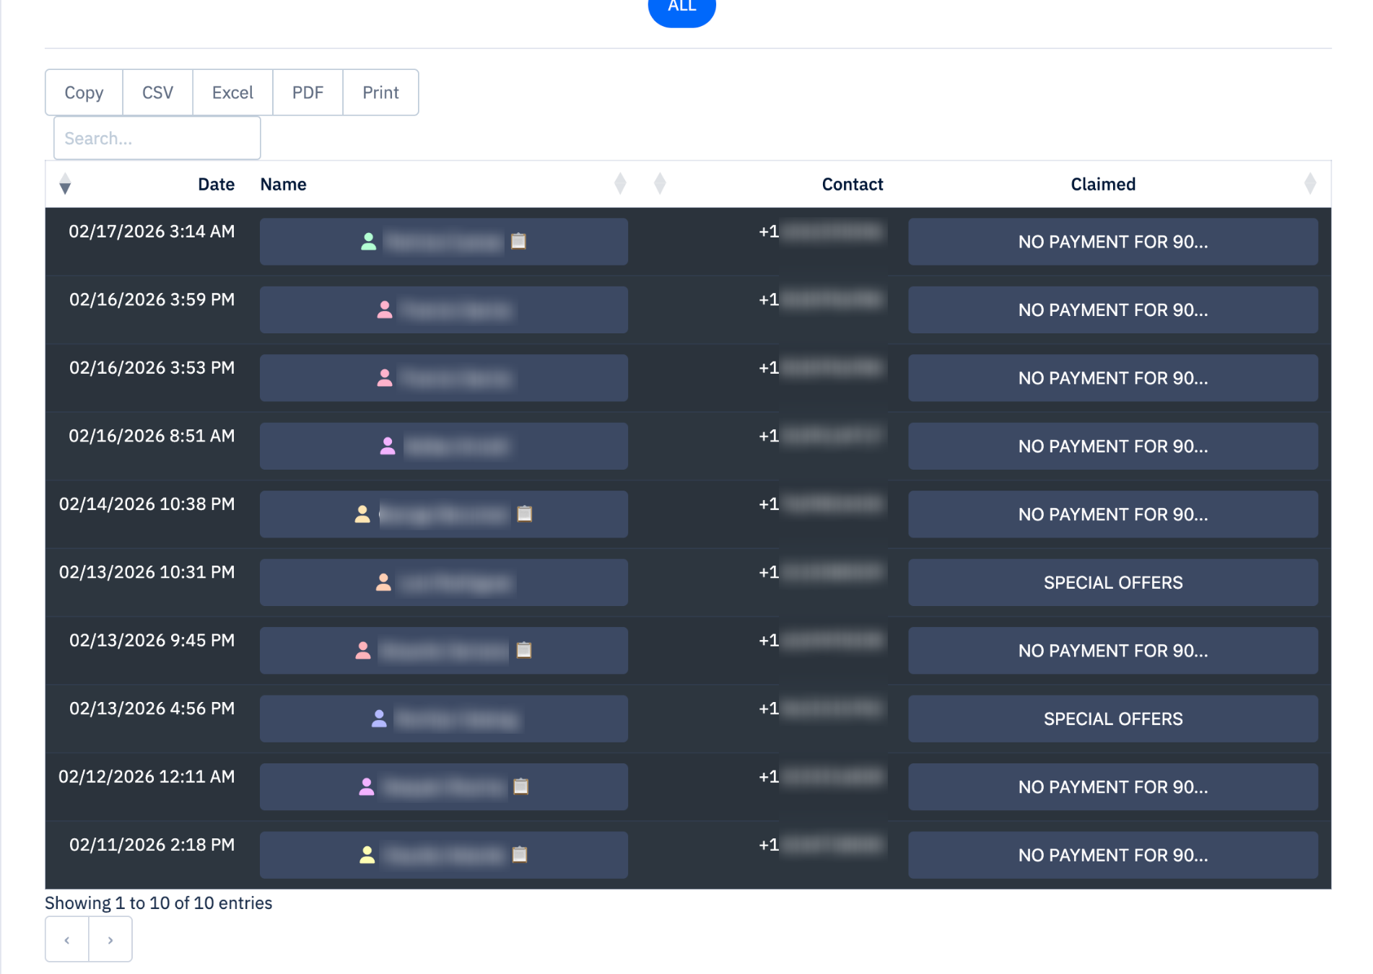Open clipboard icon in 02/17/2026 3:14 AM row
This screenshot has width=1373, height=974.
[x=518, y=241]
